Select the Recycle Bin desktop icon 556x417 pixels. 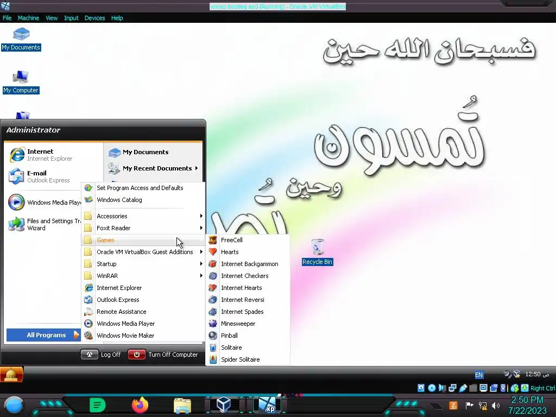(x=317, y=252)
